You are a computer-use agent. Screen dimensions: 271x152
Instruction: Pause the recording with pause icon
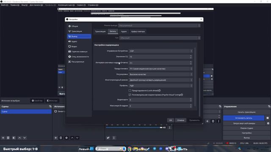(x=268, y=118)
